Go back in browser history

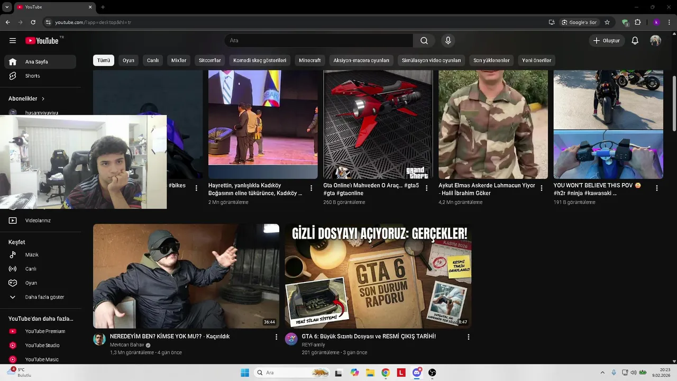pos(7,22)
